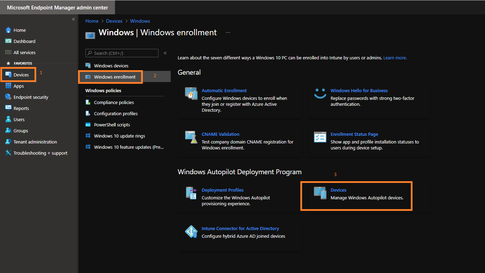Click the Deployment Profiles tile icon
This screenshot has width=485, height=273.
[x=191, y=193]
